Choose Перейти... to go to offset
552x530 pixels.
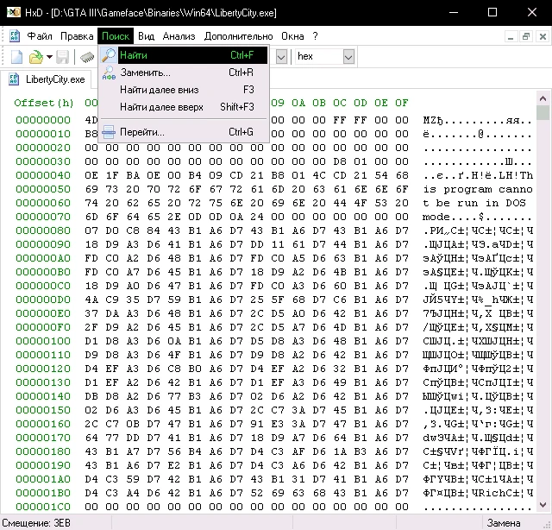click(x=142, y=132)
